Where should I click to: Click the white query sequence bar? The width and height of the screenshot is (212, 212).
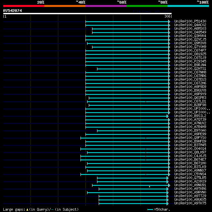87,14
